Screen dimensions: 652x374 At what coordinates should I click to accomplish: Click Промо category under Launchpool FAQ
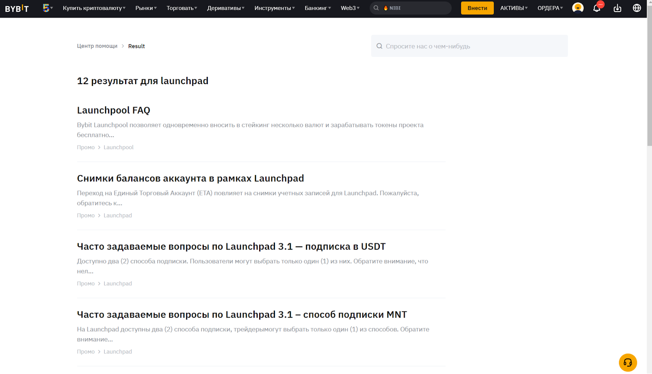click(86, 147)
